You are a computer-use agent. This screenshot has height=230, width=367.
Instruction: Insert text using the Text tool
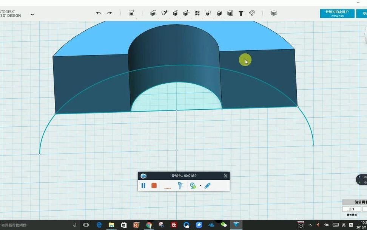point(241,13)
